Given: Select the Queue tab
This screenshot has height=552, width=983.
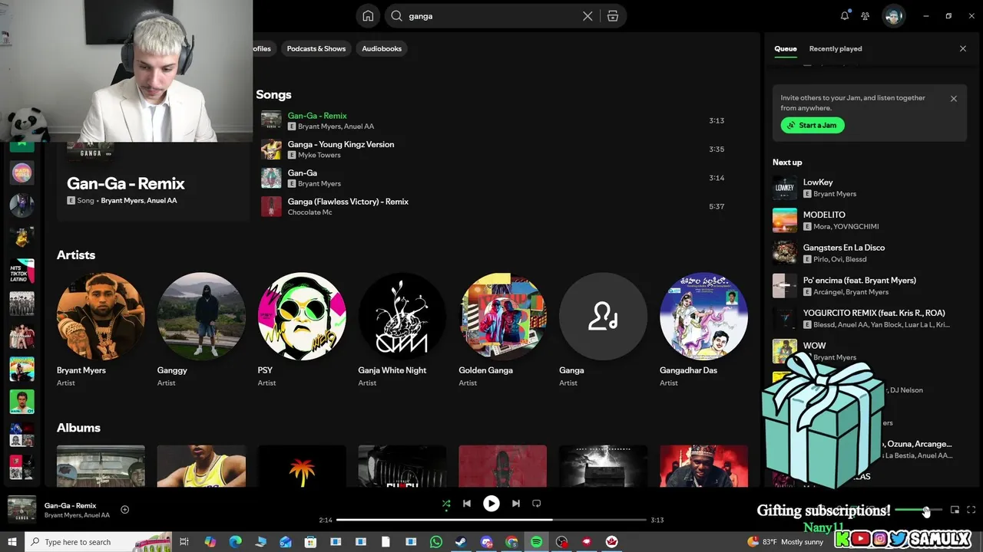Looking at the screenshot, I should point(785,48).
